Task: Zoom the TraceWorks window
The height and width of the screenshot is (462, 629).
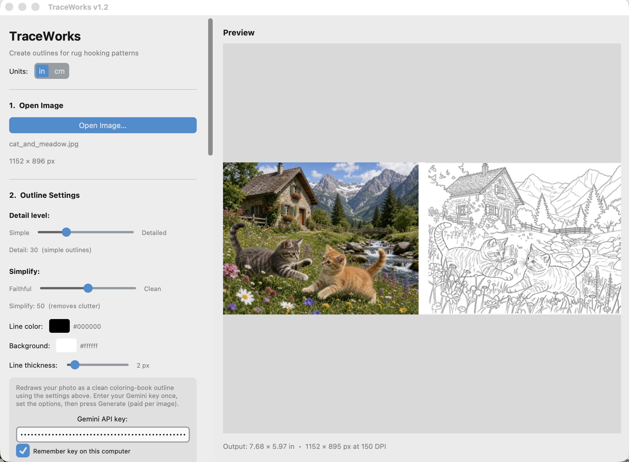Action: (35, 7)
